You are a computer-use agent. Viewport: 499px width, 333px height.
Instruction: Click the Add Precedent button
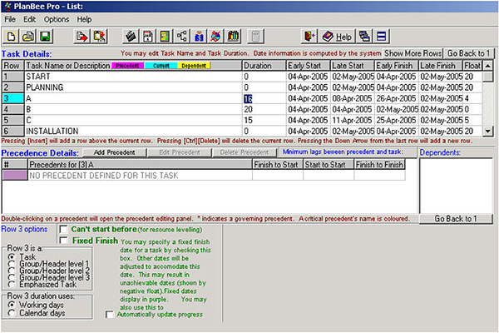pos(115,152)
